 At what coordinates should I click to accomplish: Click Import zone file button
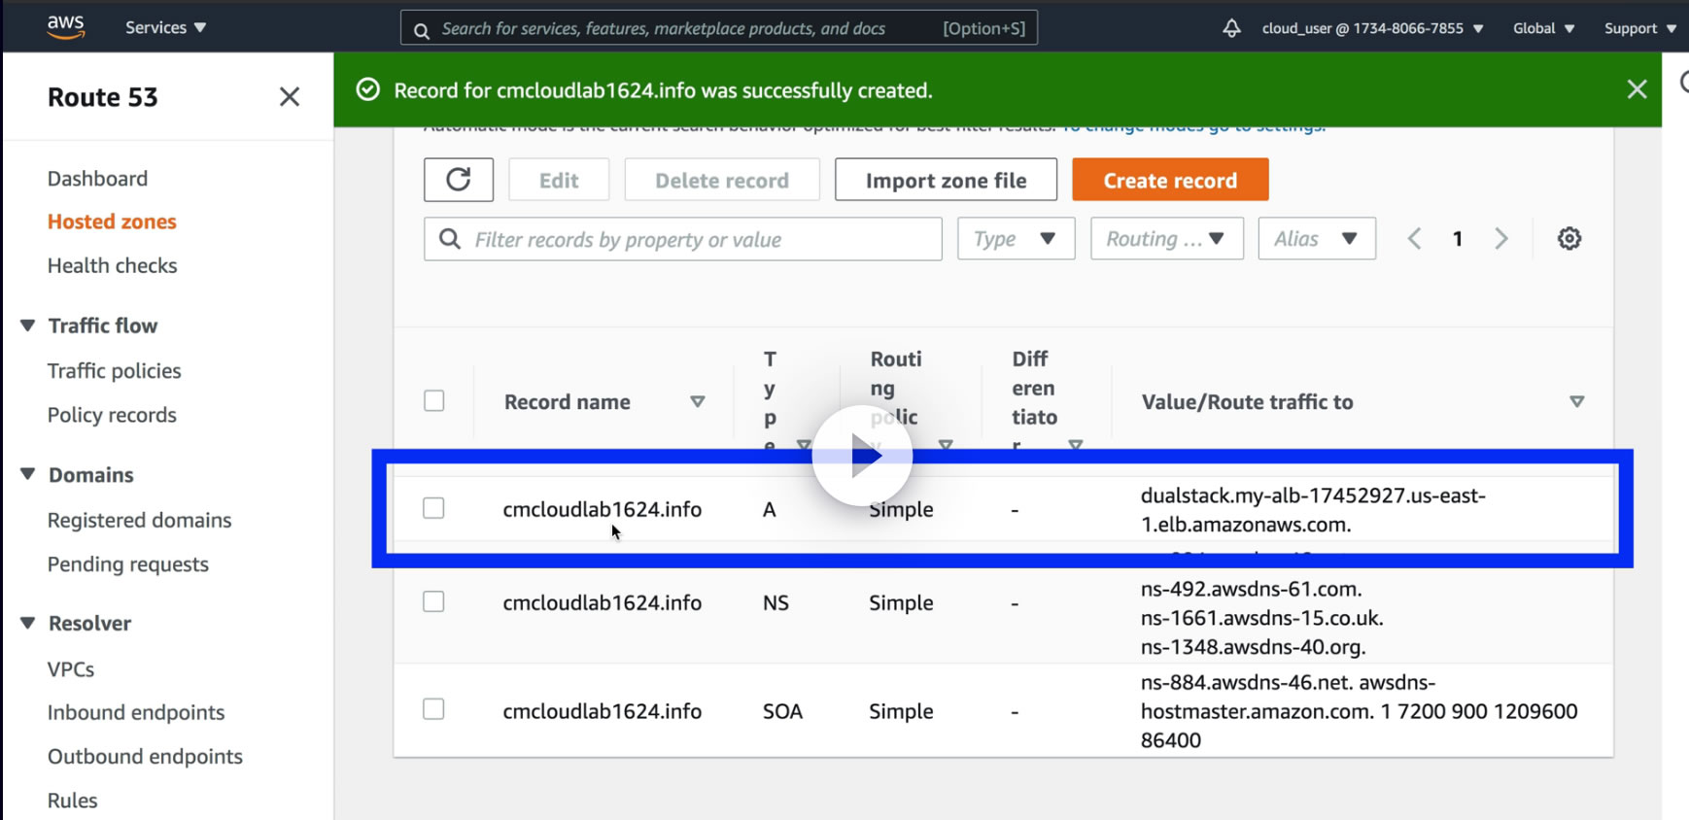pos(946,180)
